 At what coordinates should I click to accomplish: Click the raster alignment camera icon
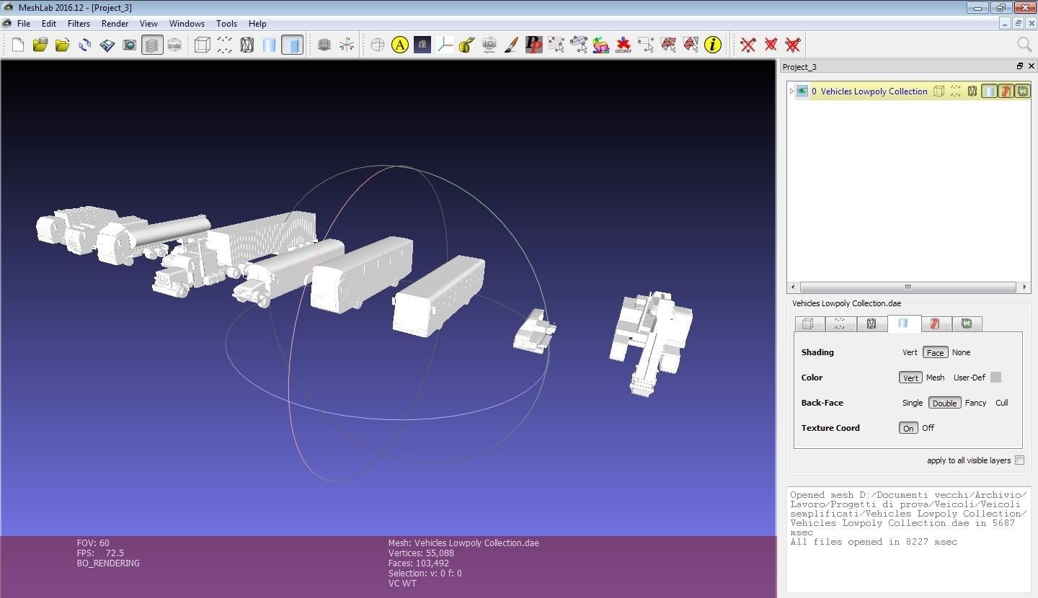(489, 45)
